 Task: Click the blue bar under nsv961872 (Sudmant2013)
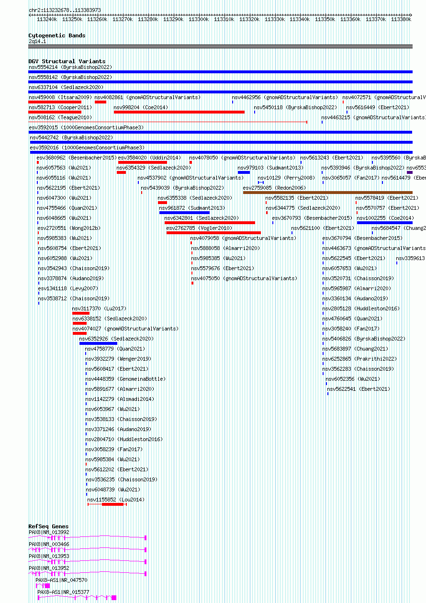tap(184, 213)
